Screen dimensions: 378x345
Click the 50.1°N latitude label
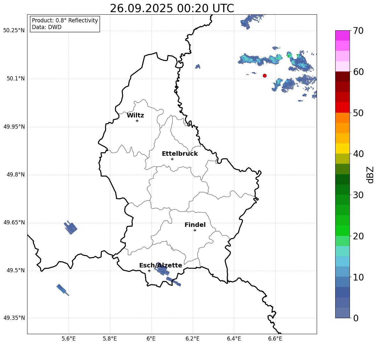click(x=16, y=79)
